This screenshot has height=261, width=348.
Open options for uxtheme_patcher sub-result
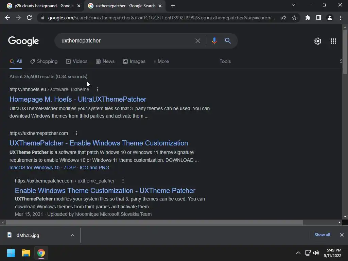tap(123, 181)
